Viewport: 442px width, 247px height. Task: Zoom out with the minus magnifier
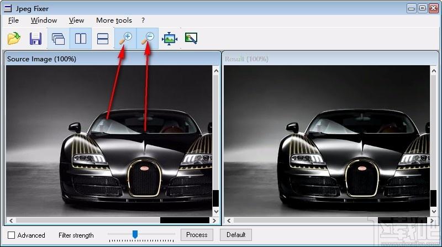pos(148,39)
